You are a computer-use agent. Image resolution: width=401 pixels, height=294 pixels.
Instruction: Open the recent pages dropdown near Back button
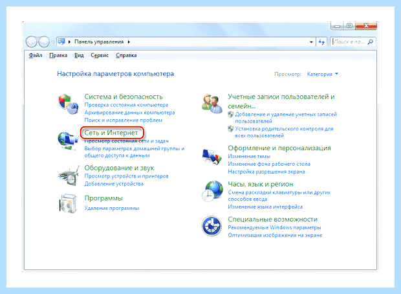53,41
